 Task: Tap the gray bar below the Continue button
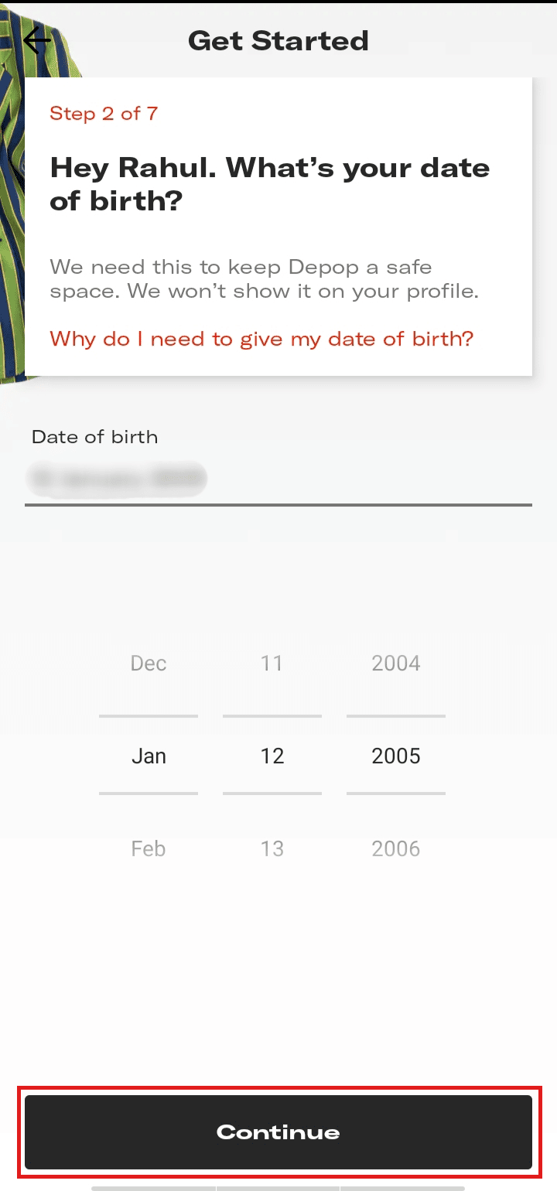tap(278, 1187)
